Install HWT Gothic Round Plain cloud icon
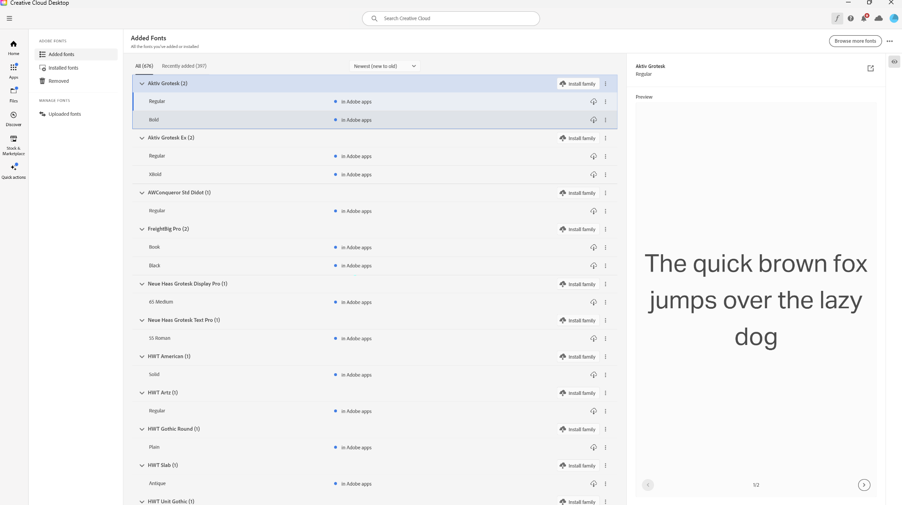Viewport: 902px width, 505px height. 593,448
